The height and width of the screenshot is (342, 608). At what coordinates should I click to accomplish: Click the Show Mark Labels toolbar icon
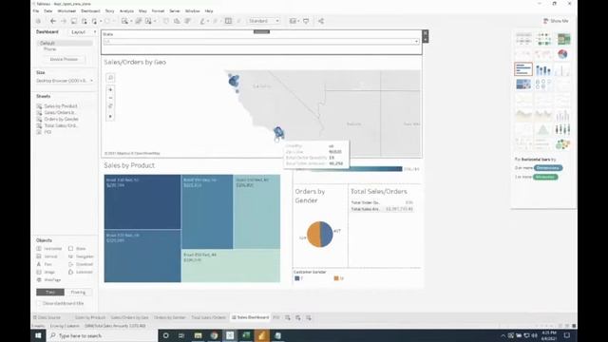click(x=228, y=21)
